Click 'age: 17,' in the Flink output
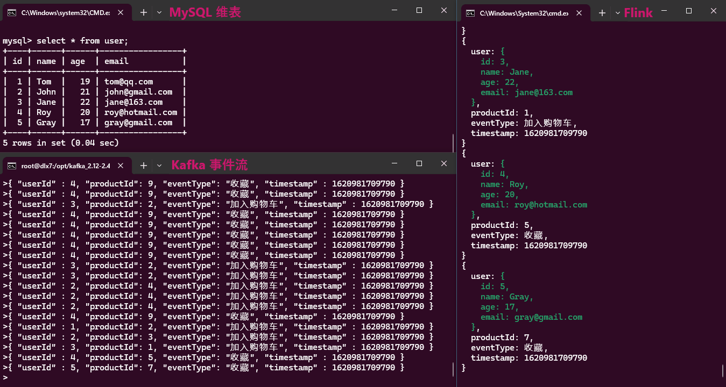This screenshot has width=726, height=387. [500, 307]
